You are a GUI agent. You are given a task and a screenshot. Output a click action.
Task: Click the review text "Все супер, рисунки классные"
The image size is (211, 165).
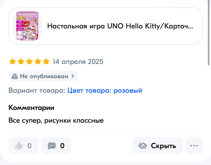pos(56,121)
